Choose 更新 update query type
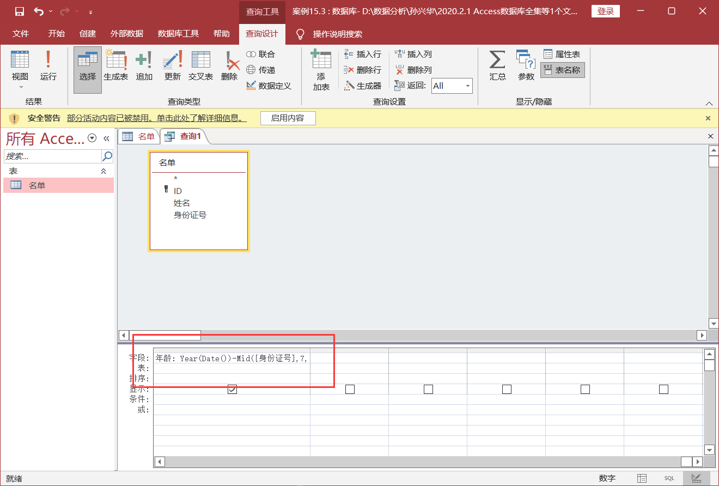 point(173,66)
